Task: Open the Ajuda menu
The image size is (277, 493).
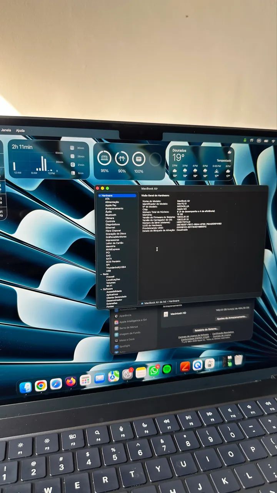Action: click(20, 131)
